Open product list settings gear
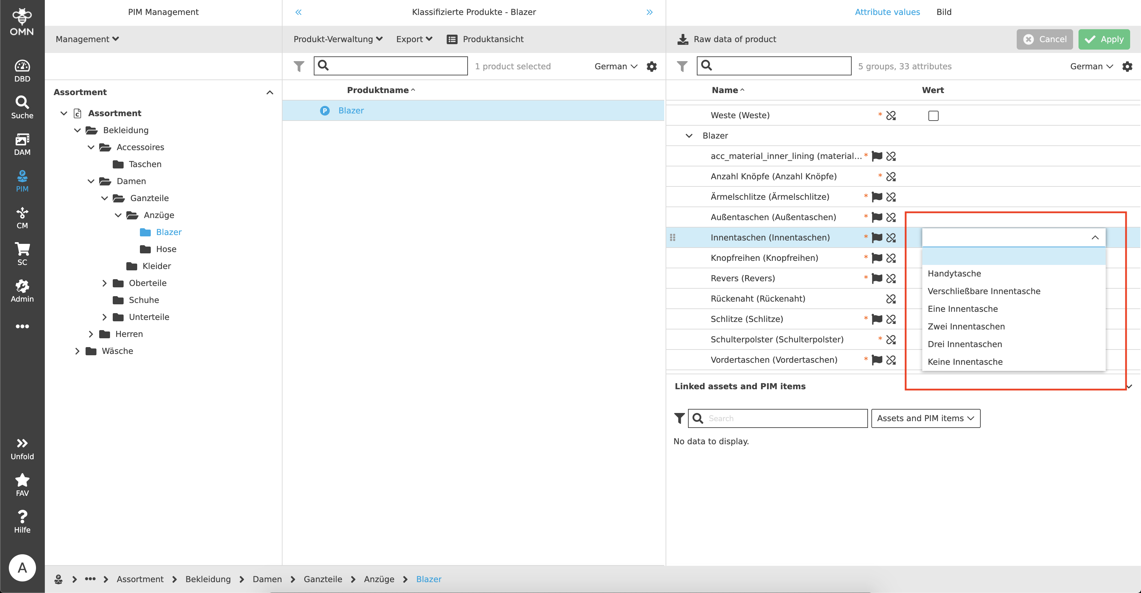Image resolution: width=1141 pixels, height=593 pixels. coord(652,67)
